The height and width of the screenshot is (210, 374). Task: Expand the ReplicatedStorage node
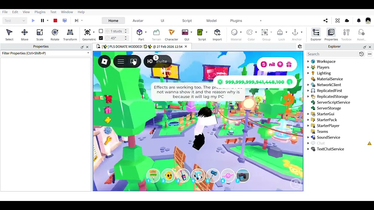pos(308,97)
